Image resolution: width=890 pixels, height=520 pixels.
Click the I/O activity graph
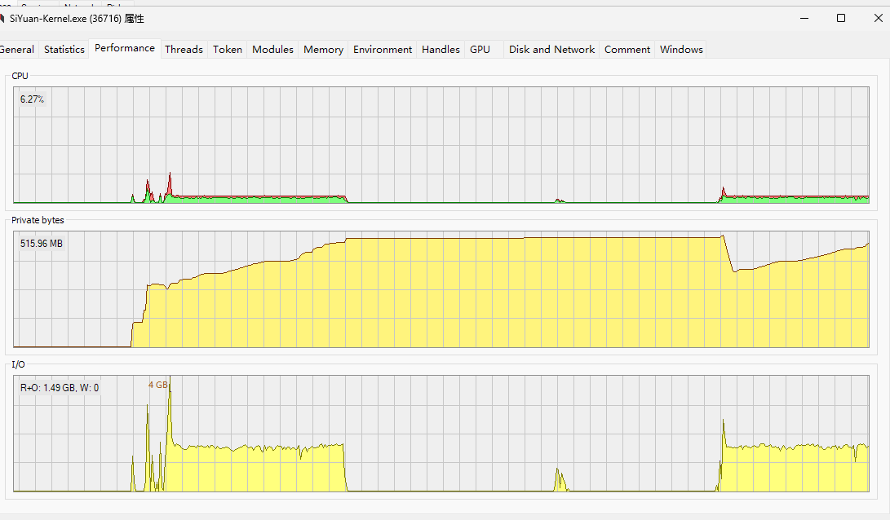pos(441,433)
